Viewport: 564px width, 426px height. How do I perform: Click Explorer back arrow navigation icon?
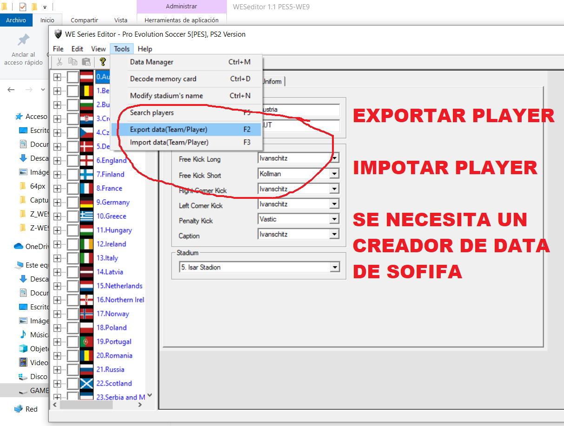point(11,90)
